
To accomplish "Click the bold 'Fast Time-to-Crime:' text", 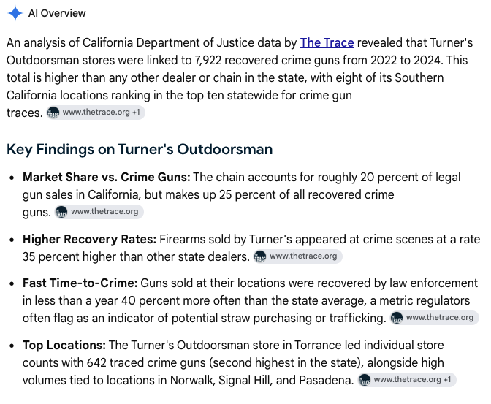I will click(80, 283).
